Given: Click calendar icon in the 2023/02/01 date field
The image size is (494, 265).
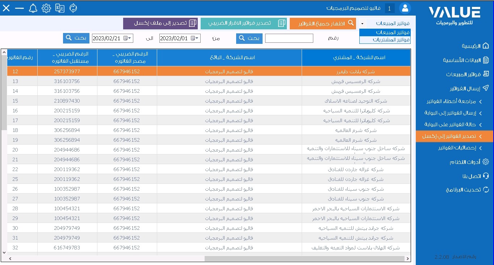Looking at the screenshot, I should click(193, 38).
